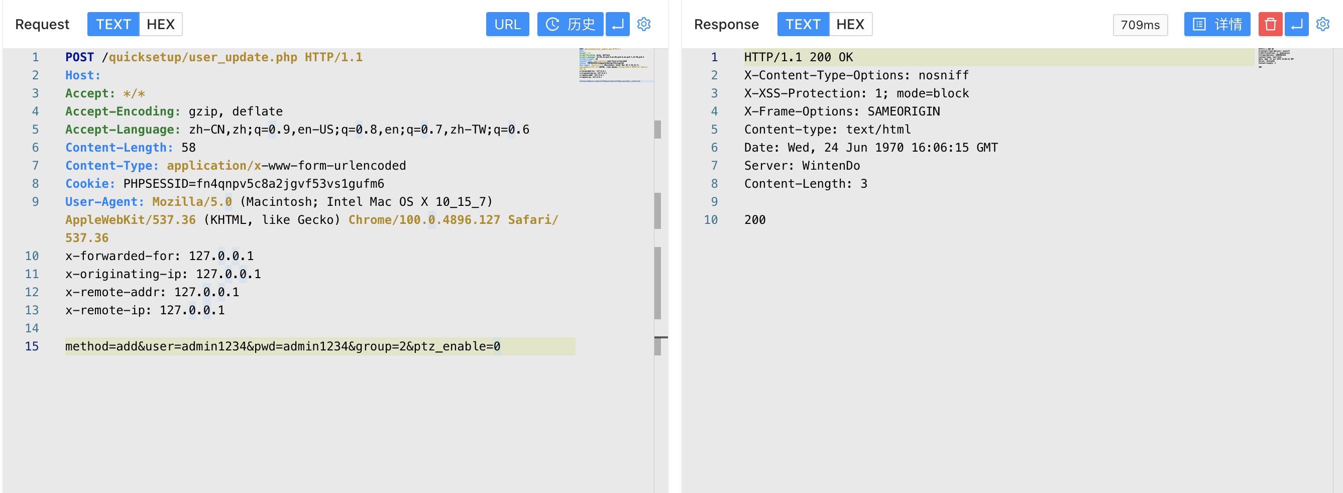Click the Request line-wrap arrow icon
The height and width of the screenshot is (493, 1343).
click(x=617, y=24)
